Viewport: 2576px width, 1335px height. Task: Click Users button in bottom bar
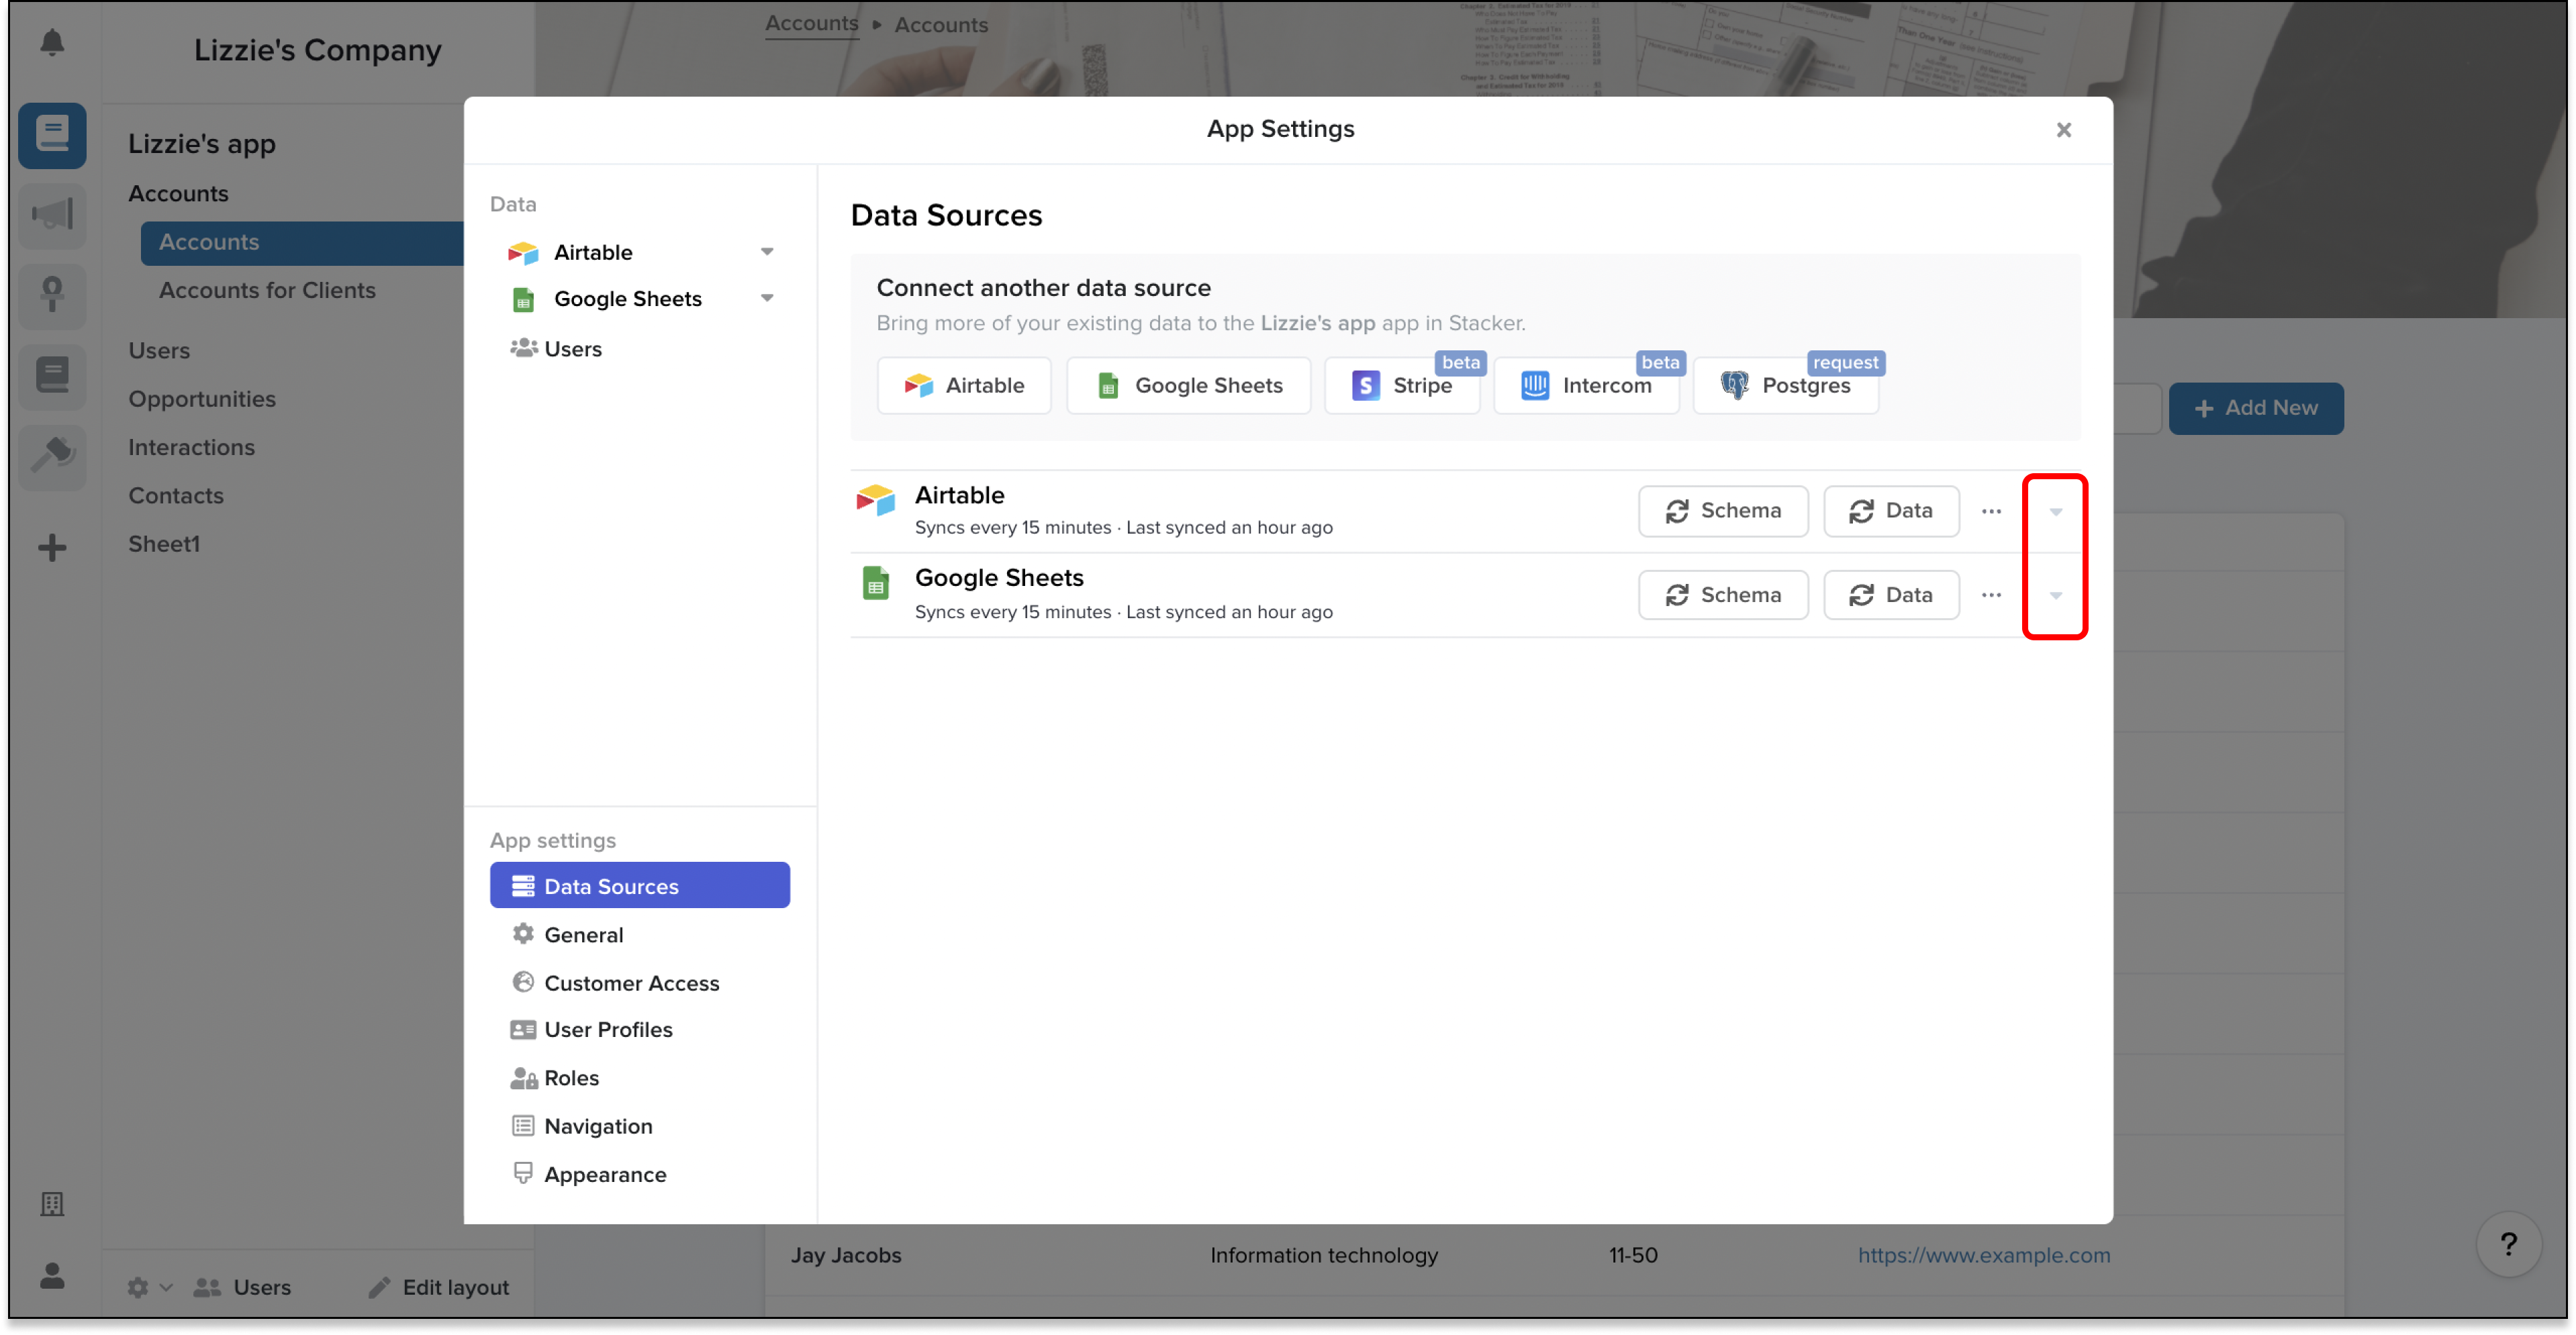242,1287
